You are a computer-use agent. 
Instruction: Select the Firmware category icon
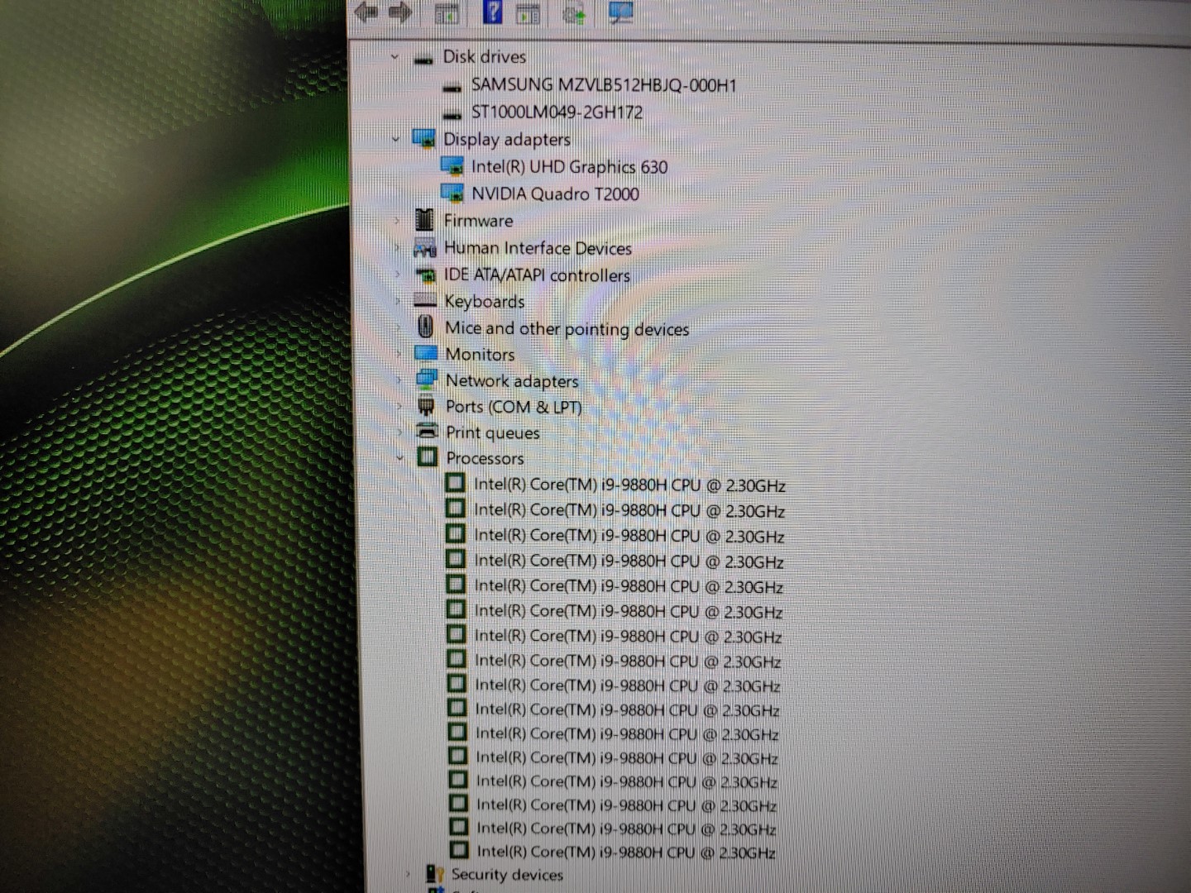coord(424,220)
